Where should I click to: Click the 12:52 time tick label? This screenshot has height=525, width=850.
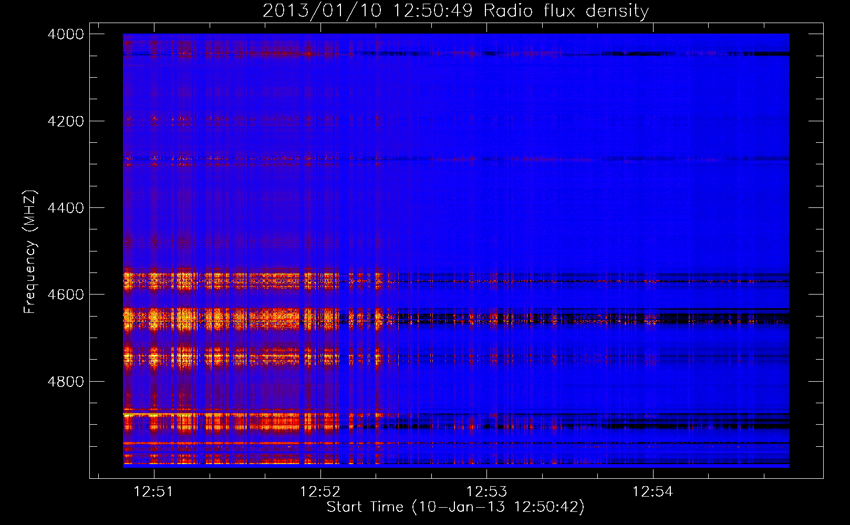click(320, 491)
